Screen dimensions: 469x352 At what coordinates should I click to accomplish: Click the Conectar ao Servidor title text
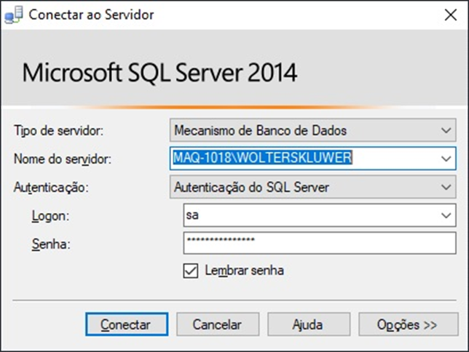91,15
